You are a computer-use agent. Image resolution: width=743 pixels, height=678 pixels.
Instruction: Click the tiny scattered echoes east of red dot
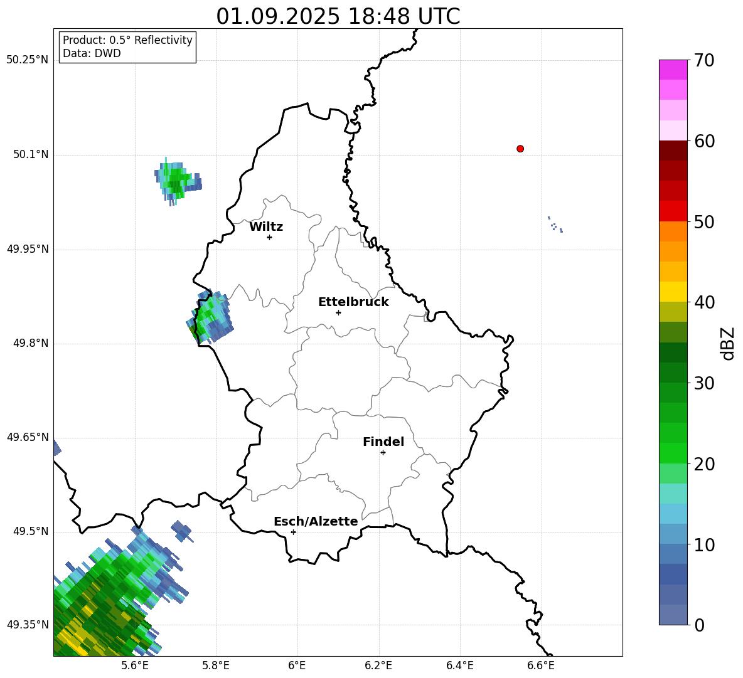[x=555, y=225]
